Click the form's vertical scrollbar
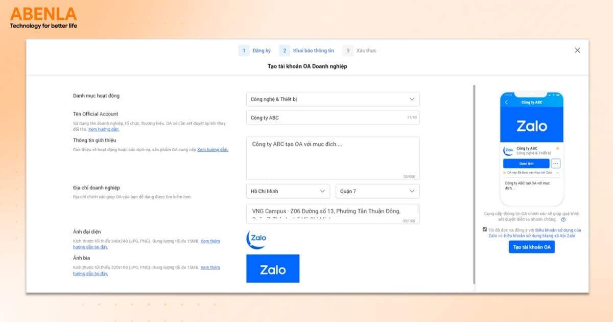The height and width of the screenshot is (322, 613). click(474, 184)
